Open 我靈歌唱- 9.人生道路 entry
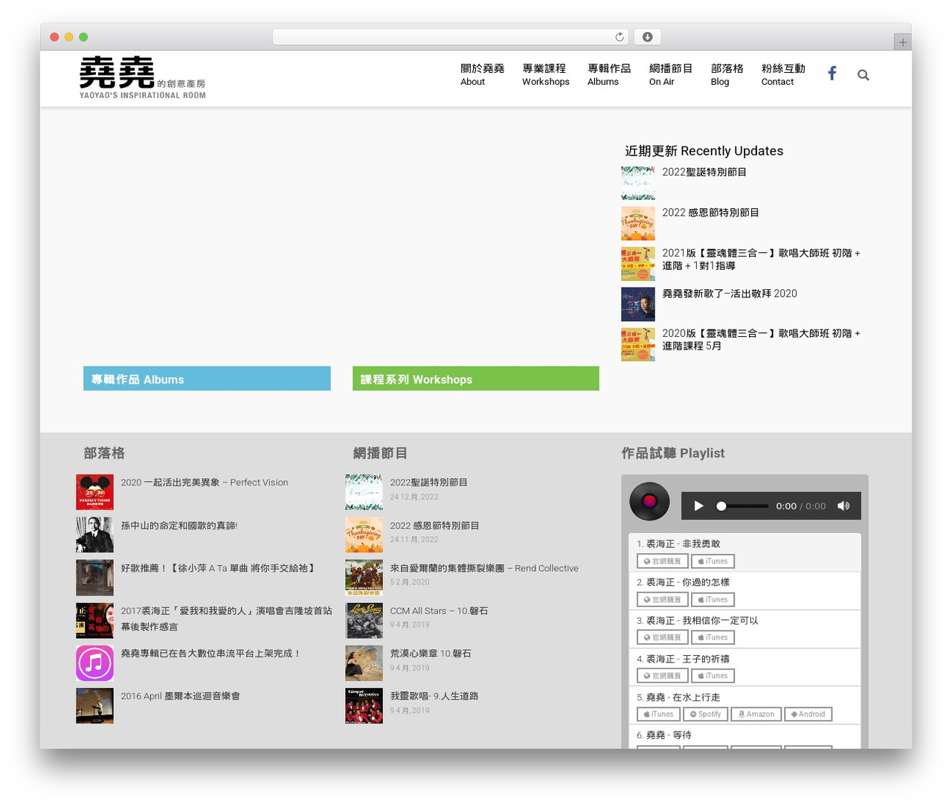This screenshot has height=806, width=952. point(434,696)
